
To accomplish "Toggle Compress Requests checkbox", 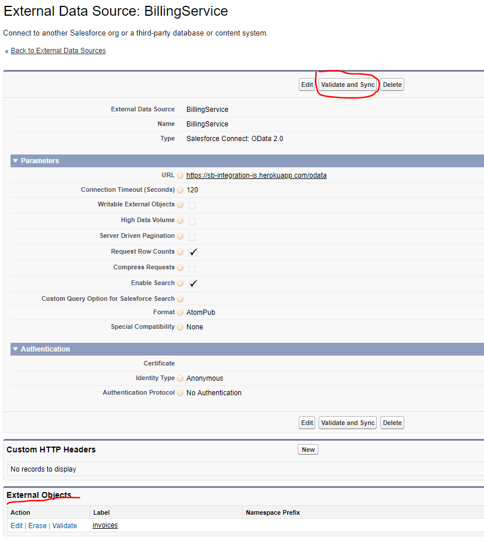I will [192, 268].
